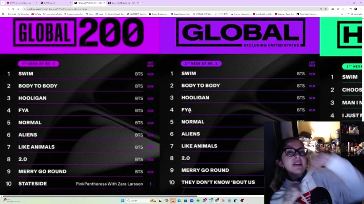Click the webcam overlay video thumbnail
The height and width of the screenshot is (204, 364).
(x=314, y=163)
